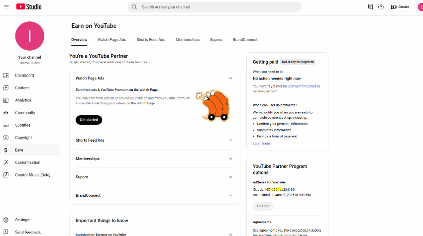The height and width of the screenshot is (236, 423).
Task: Click the Content sidebar icon
Action: coord(6,88)
